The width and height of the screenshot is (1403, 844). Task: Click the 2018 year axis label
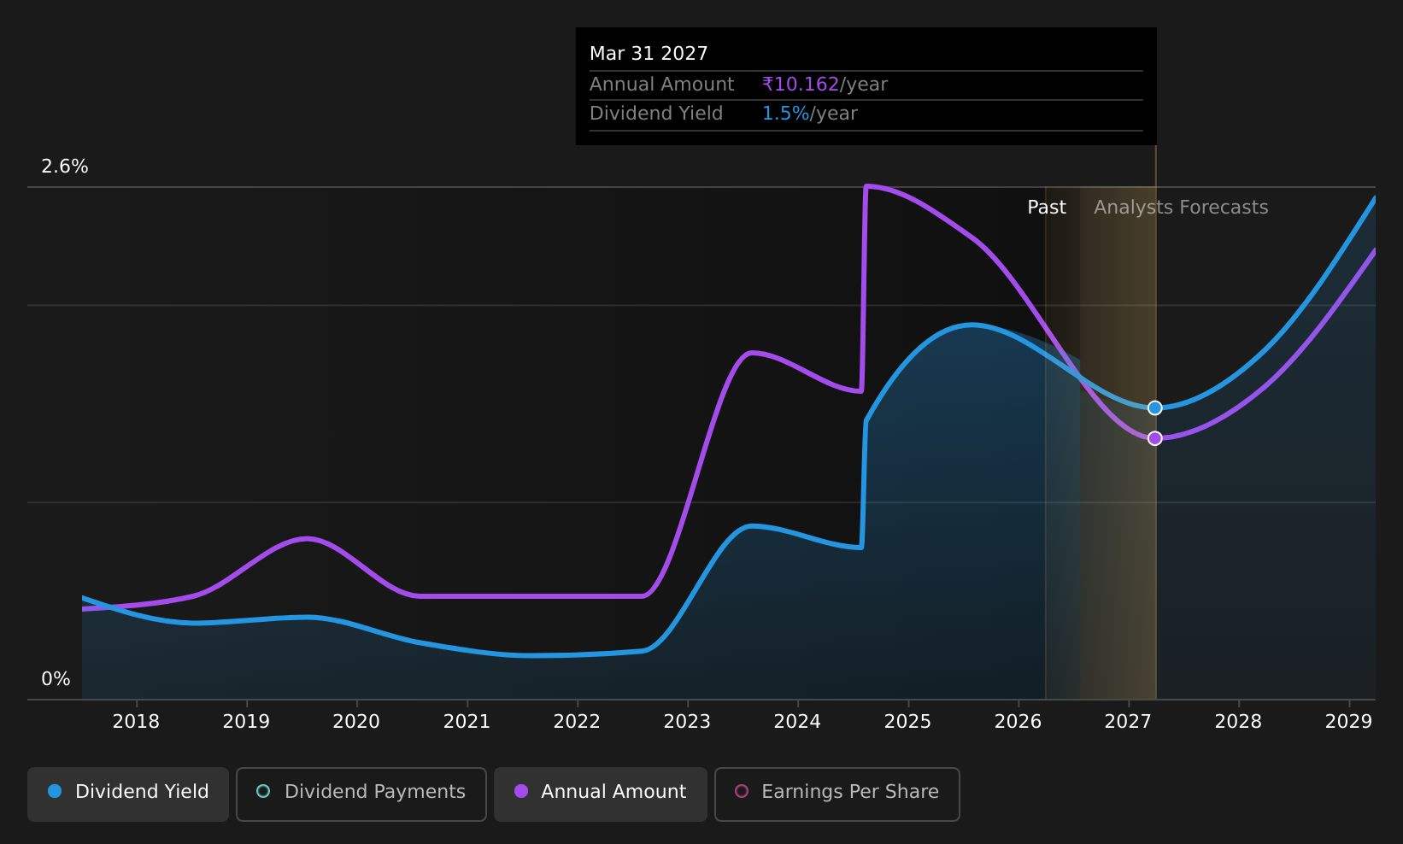tap(136, 722)
